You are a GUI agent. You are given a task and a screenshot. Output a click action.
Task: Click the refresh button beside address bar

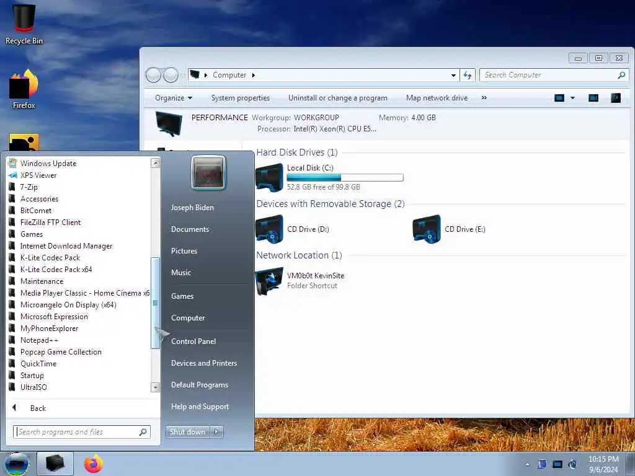(x=468, y=75)
